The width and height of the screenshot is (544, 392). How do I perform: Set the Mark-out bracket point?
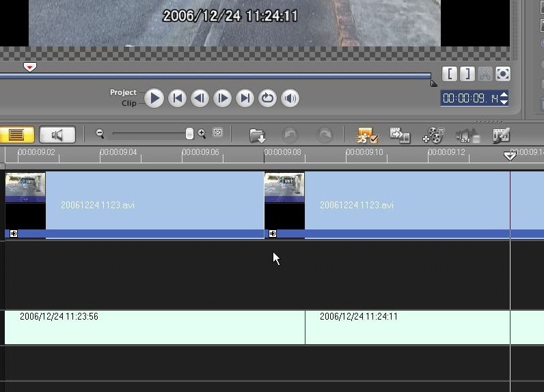467,74
